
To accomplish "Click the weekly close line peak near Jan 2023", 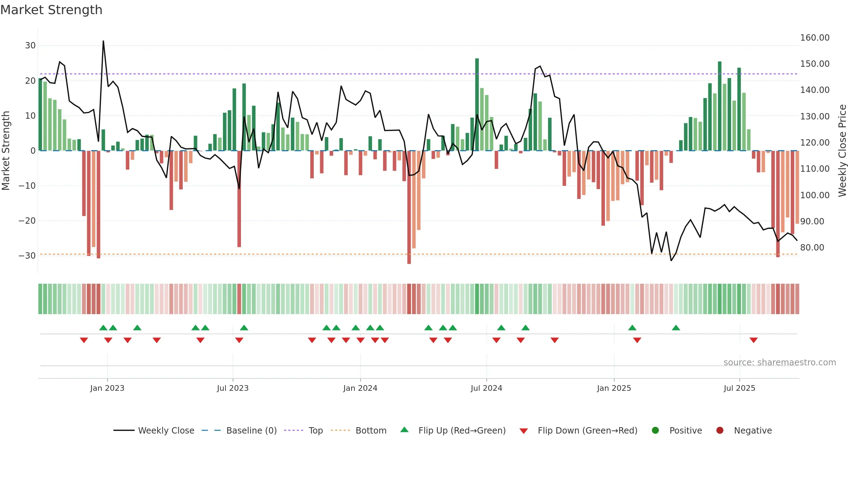I will pos(103,41).
